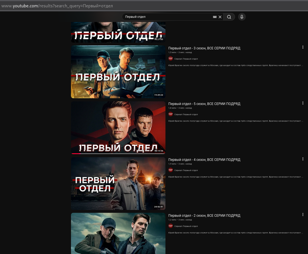The width and height of the screenshot is (308, 254).
Task: Play the 2 сезон thumbnail at the bottom
Action: tap(118, 233)
